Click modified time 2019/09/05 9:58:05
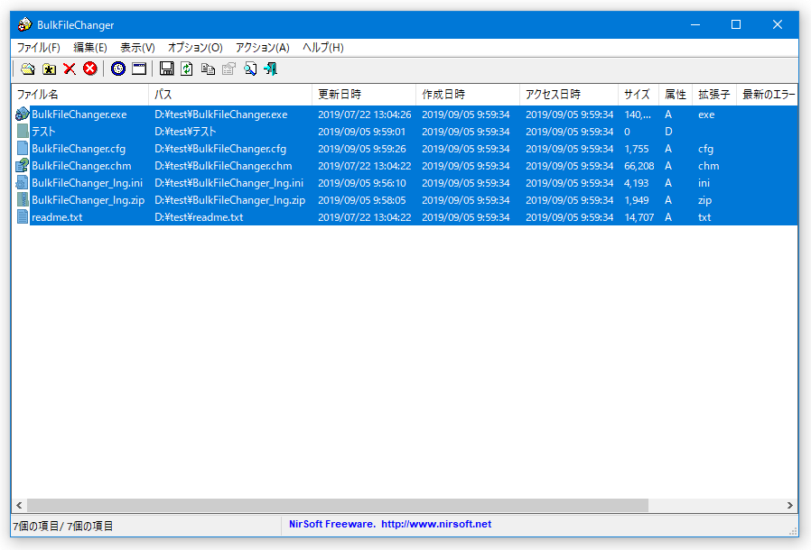 point(362,199)
